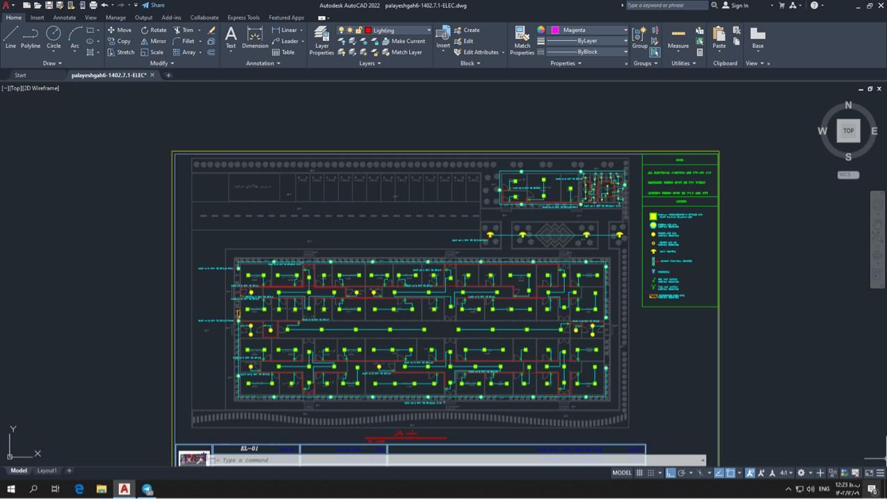The height and width of the screenshot is (499, 887).
Task: Switch to the Express Tools tab
Action: point(243,17)
